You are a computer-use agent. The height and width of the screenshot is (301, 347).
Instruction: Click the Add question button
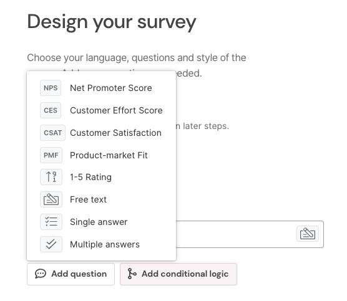point(71,274)
